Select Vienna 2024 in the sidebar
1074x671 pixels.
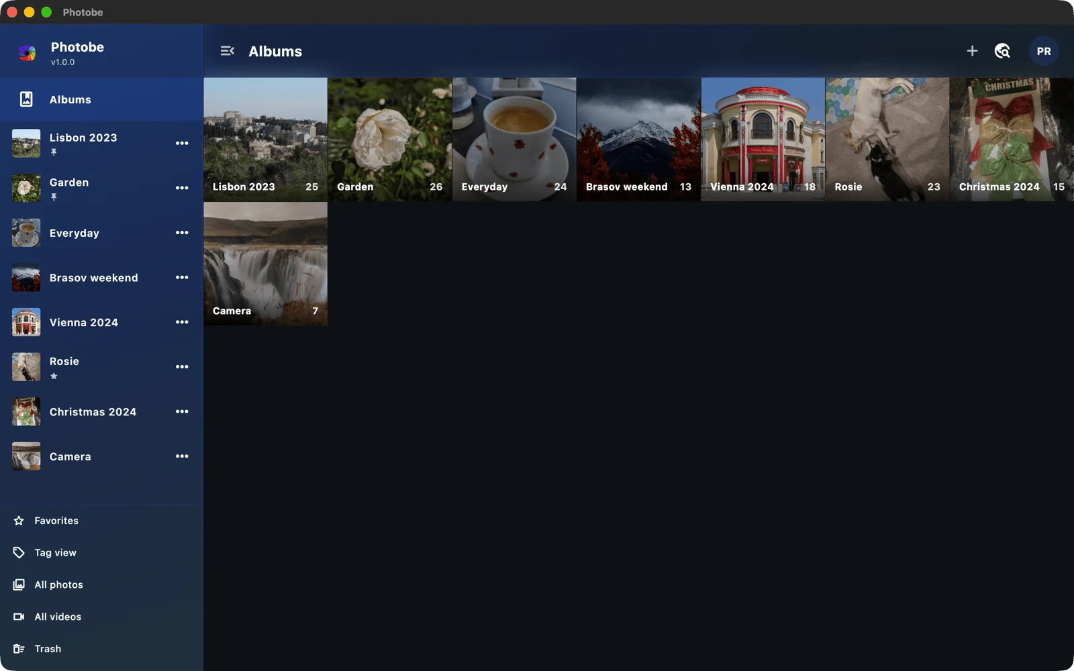pyautogui.click(x=101, y=322)
